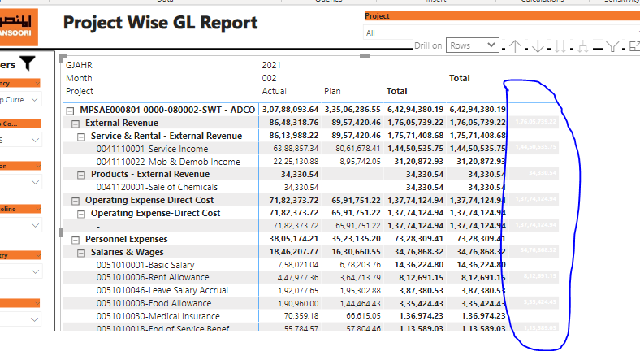Image resolution: width=640 pixels, height=351 pixels.
Task: Select the 0041120001-Sale of Chemicals row
Action: [x=157, y=187]
